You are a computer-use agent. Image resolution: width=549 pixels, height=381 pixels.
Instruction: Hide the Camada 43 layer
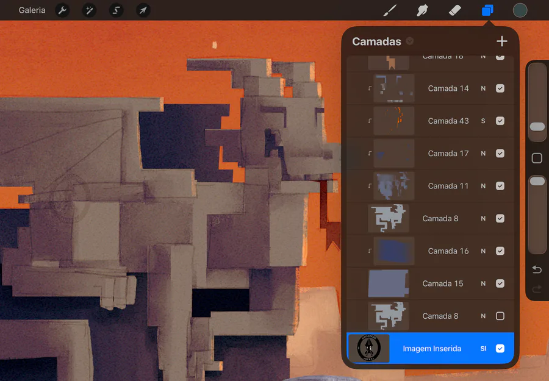pyautogui.click(x=500, y=121)
